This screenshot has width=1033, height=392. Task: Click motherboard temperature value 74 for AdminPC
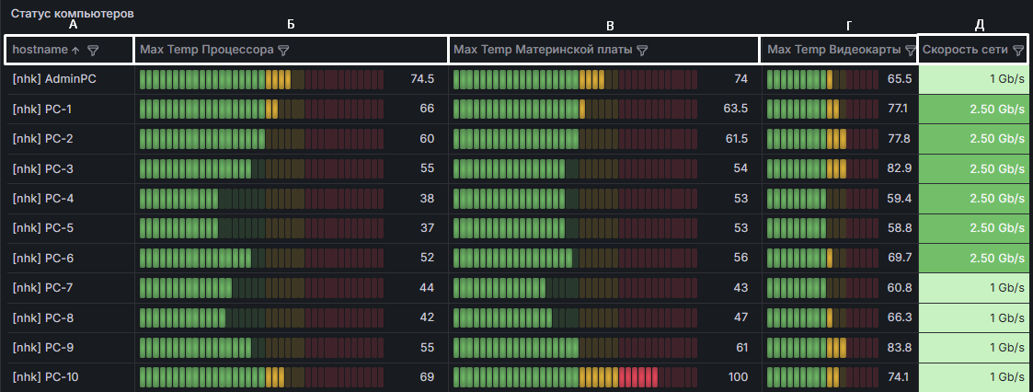[741, 79]
